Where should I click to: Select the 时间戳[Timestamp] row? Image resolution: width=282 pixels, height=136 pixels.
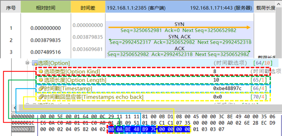153,89
